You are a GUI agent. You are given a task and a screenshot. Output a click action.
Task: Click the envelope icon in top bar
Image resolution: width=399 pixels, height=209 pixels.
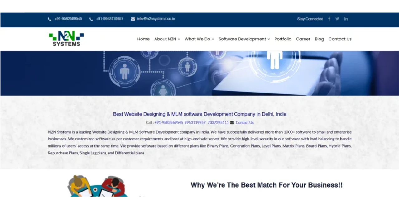tap(133, 19)
